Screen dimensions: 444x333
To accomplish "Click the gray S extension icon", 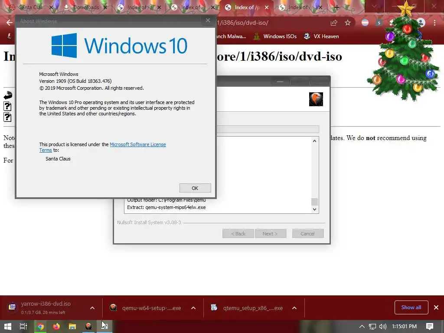I will [379, 23].
